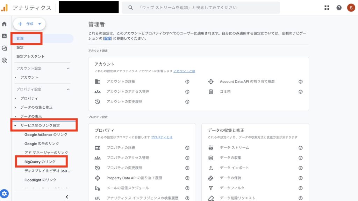The width and height of the screenshot is (358, 201).
Task: Click the Analytics logo
Action: click(x=4, y=8)
